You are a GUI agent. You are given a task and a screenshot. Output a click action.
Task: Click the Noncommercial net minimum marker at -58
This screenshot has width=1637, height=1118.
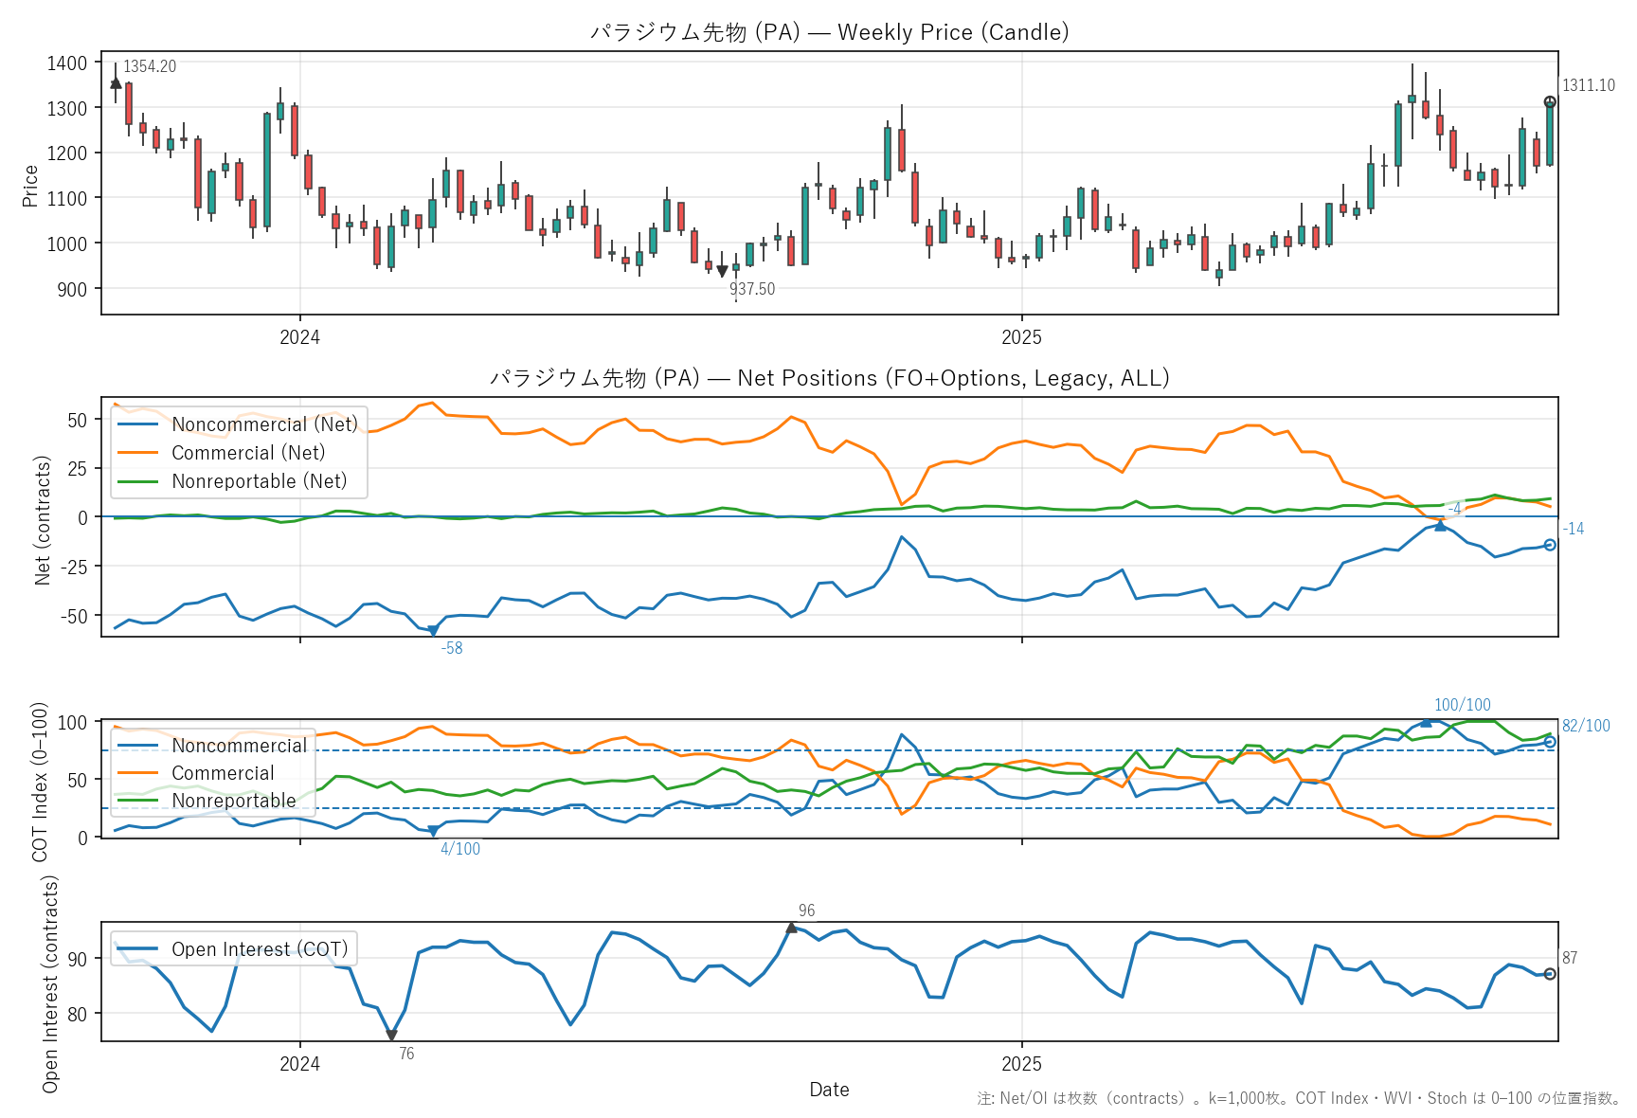click(433, 631)
